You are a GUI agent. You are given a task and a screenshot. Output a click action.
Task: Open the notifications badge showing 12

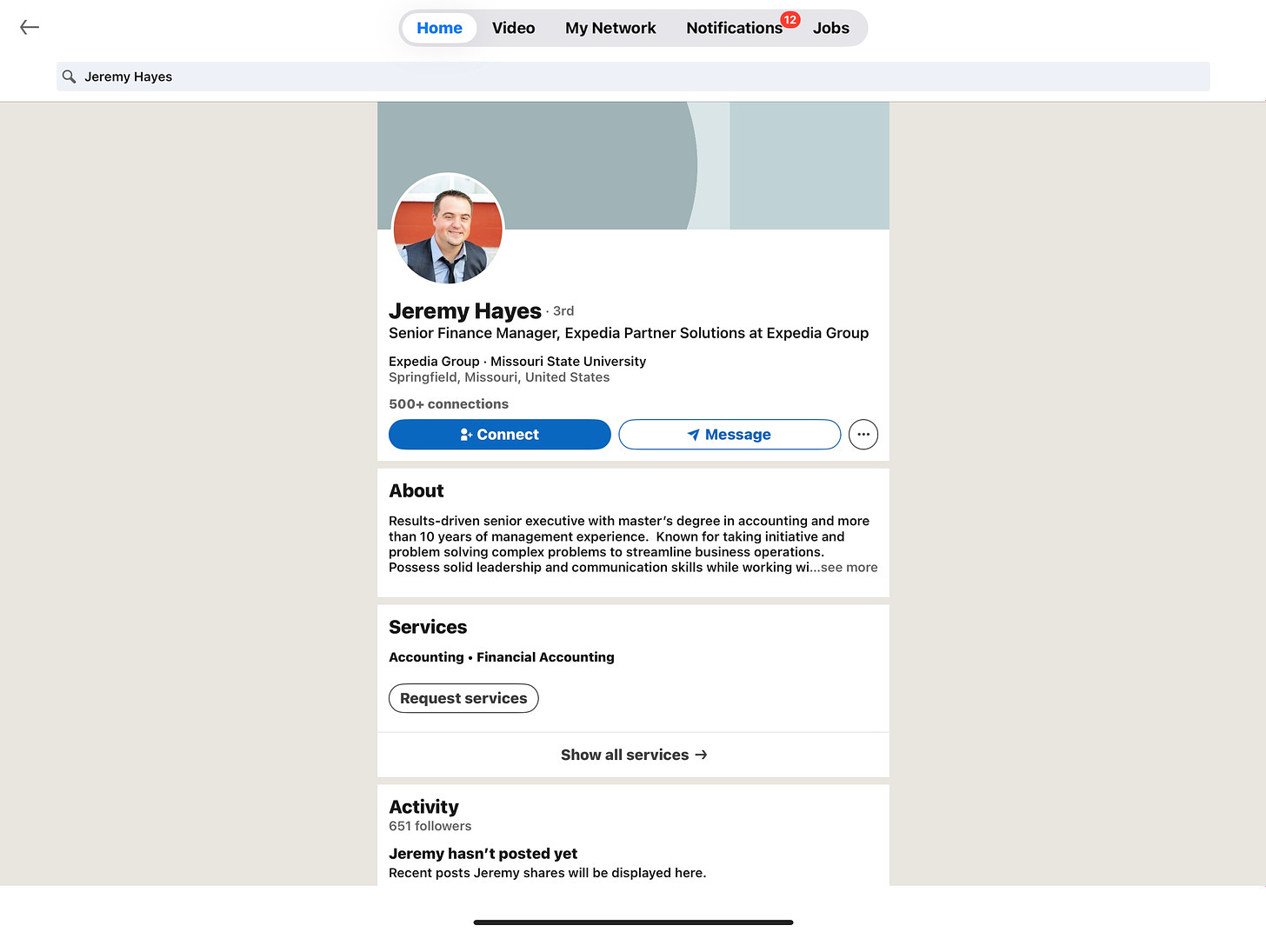pyautogui.click(x=790, y=20)
